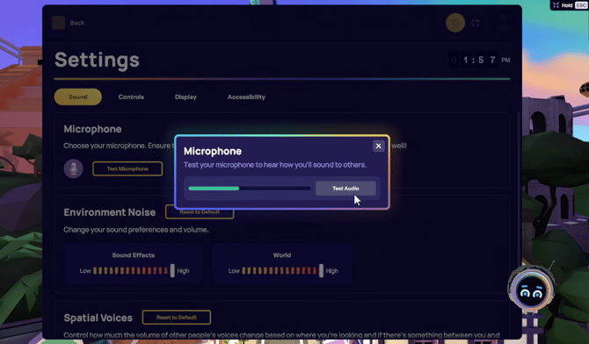Click the Test Microphone button
This screenshot has height=344, width=589.
127,168
